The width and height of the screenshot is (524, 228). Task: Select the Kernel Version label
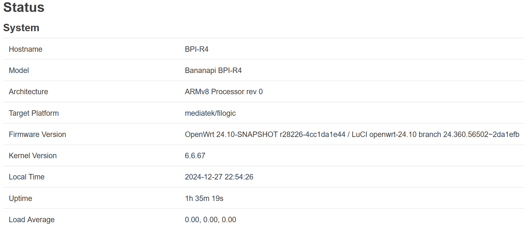click(33, 156)
